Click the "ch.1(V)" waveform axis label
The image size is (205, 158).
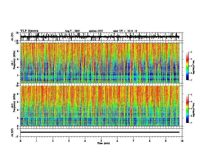12,37
